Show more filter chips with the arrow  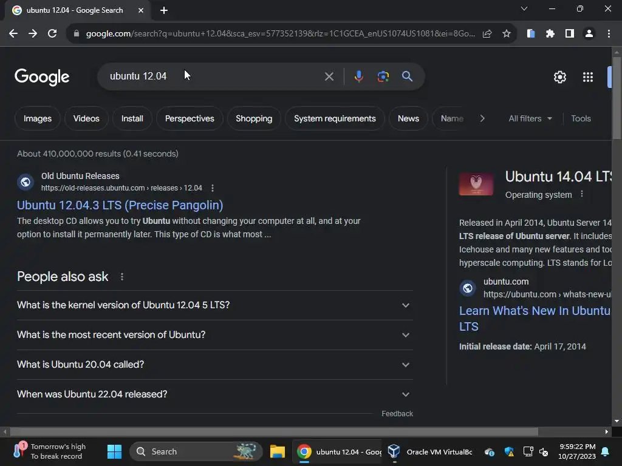[482, 118]
